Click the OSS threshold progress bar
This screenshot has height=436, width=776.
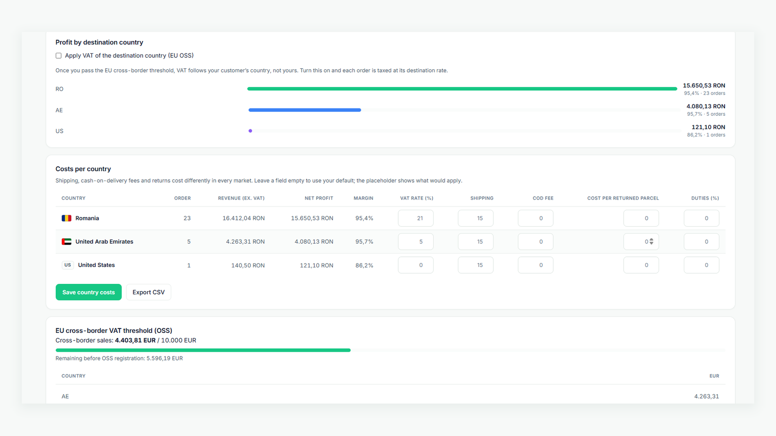[x=390, y=350]
